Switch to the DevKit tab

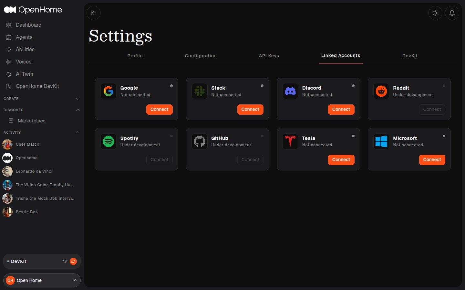pyautogui.click(x=410, y=56)
